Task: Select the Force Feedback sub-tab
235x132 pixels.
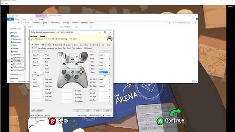Action: (x=77, y=48)
